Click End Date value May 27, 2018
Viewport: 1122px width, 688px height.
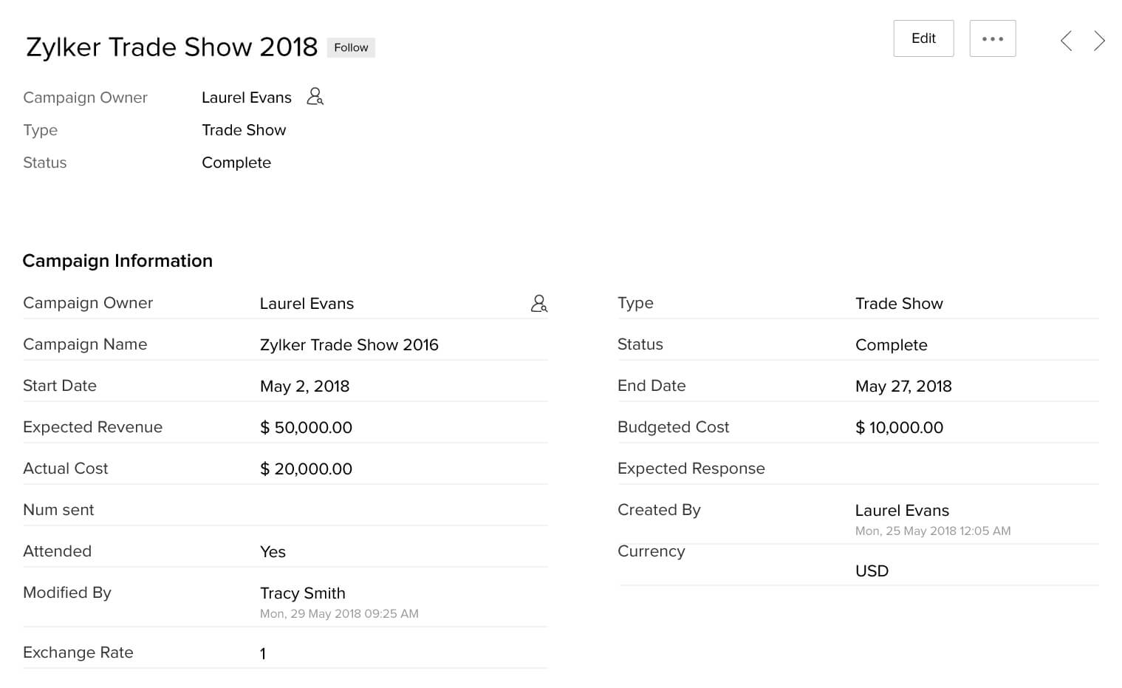coord(903,386)
